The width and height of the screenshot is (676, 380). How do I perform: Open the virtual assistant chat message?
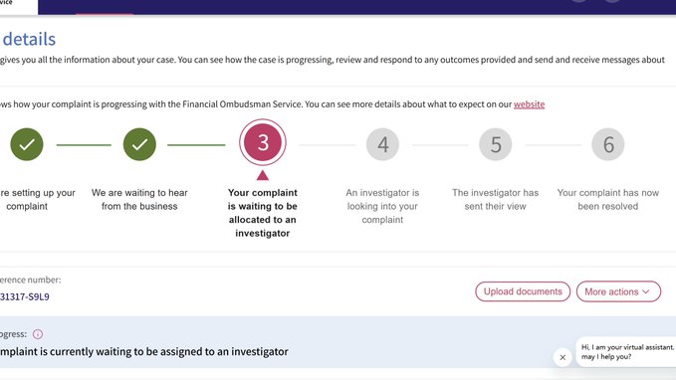627,352
